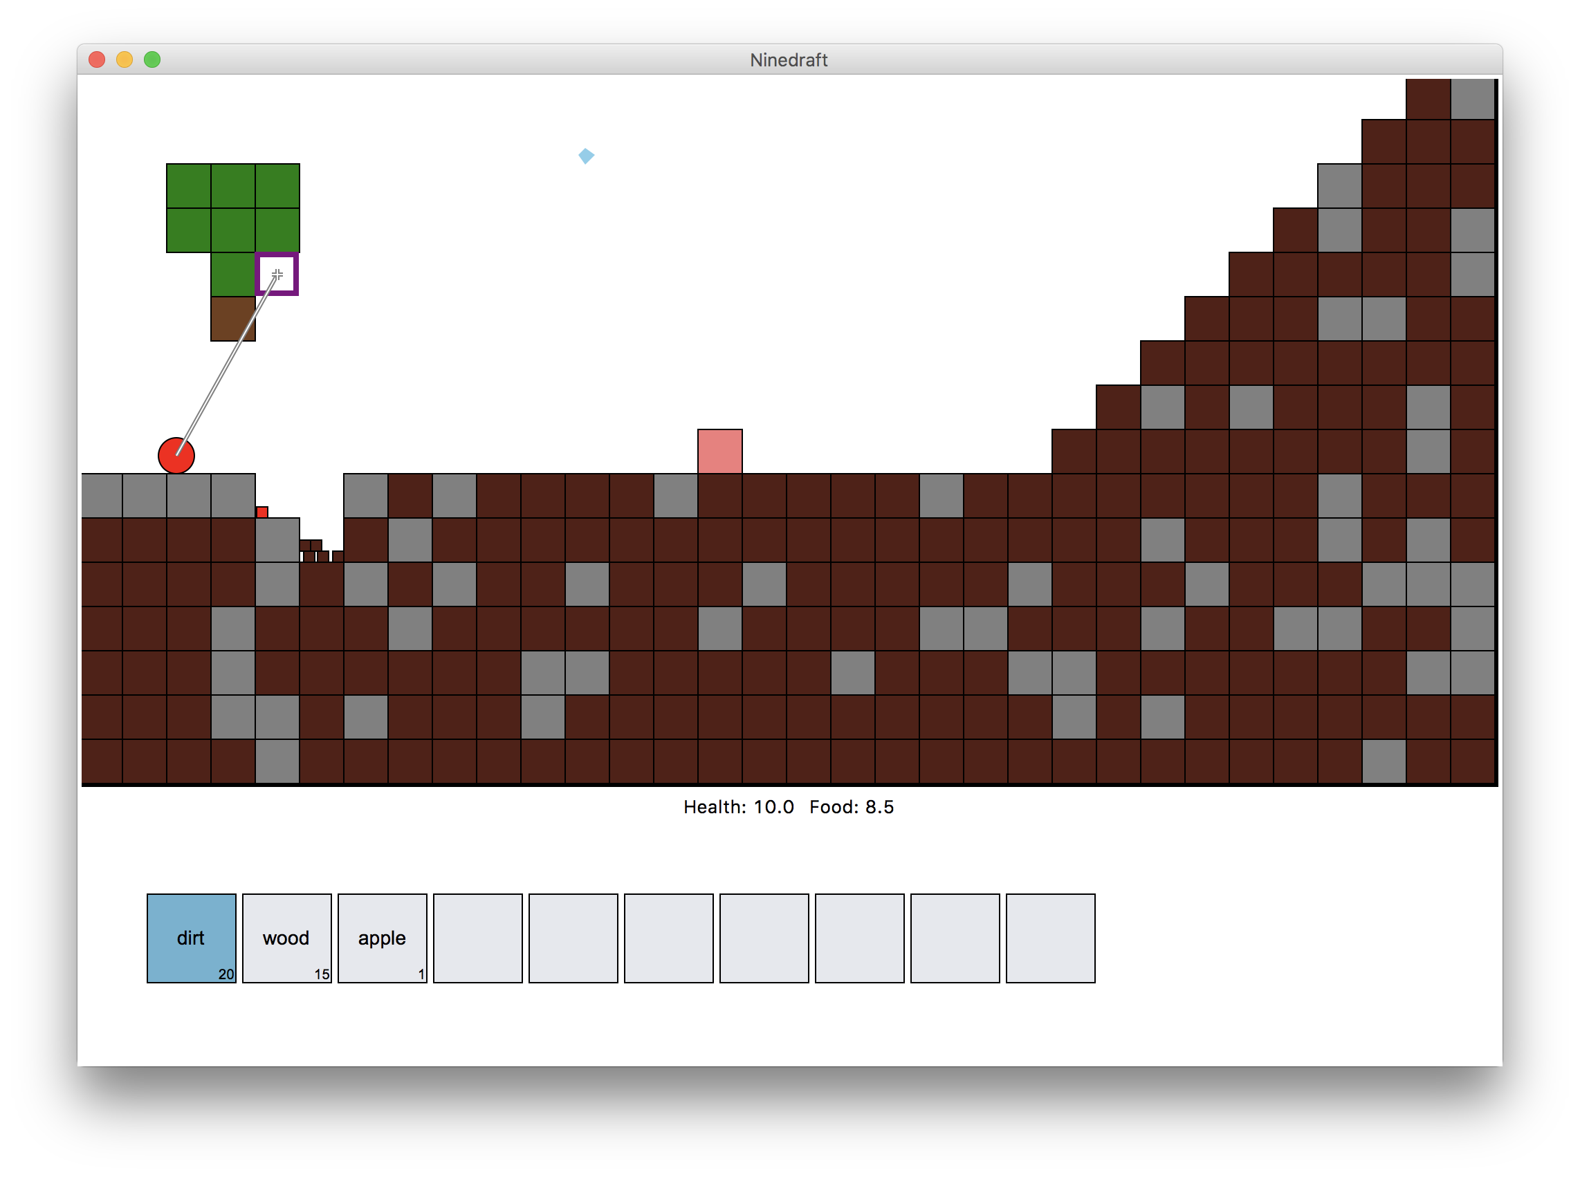Click the small red dropped item

tap(262, 512)
